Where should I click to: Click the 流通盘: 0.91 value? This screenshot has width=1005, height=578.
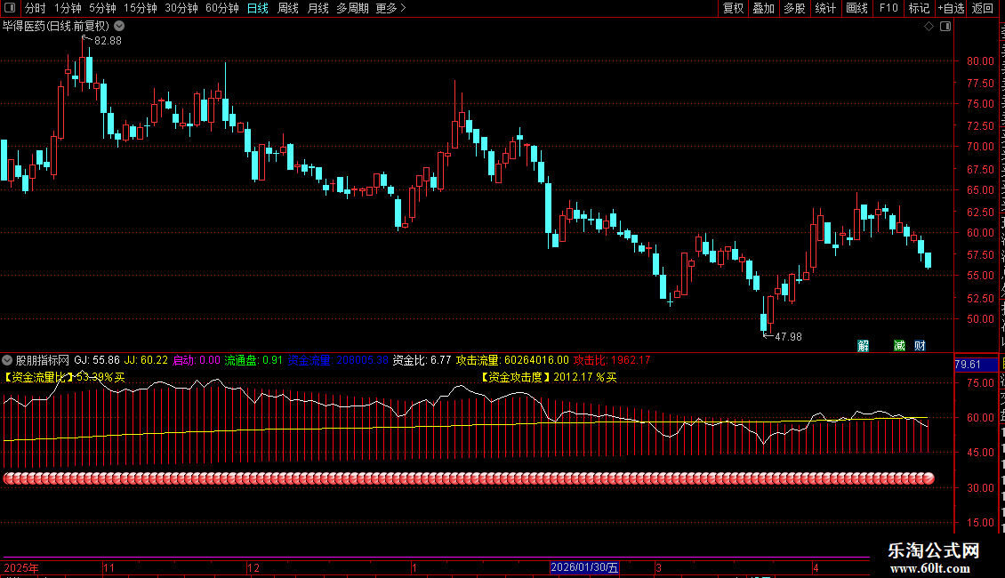pyautogui.click(x=253, y=360)
